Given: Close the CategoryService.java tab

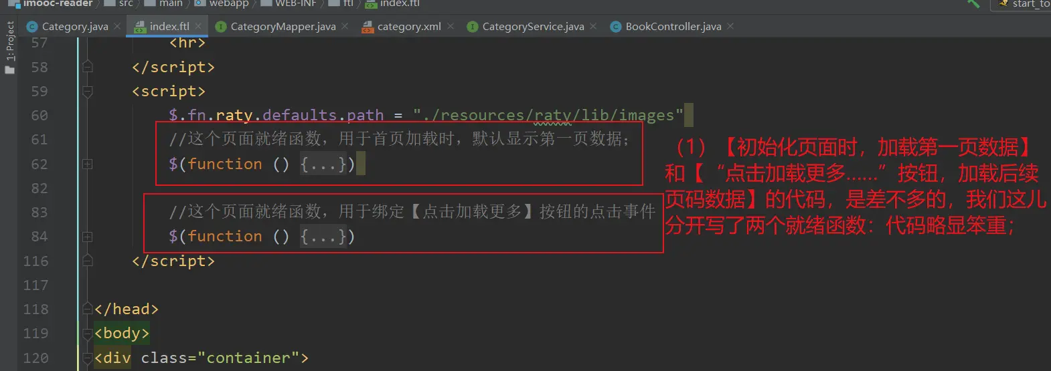Looking at the screenshot, I should [x=593, y=27].
